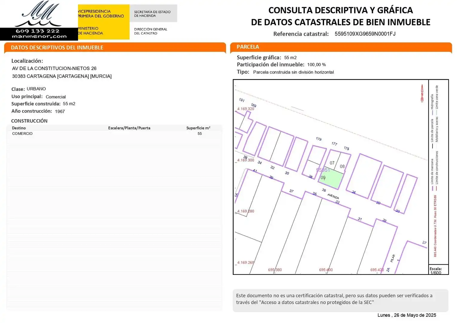Screen dimensions: 457x323
Task: Click the 'Comercial' main use value
Action: tap(56, 97)
